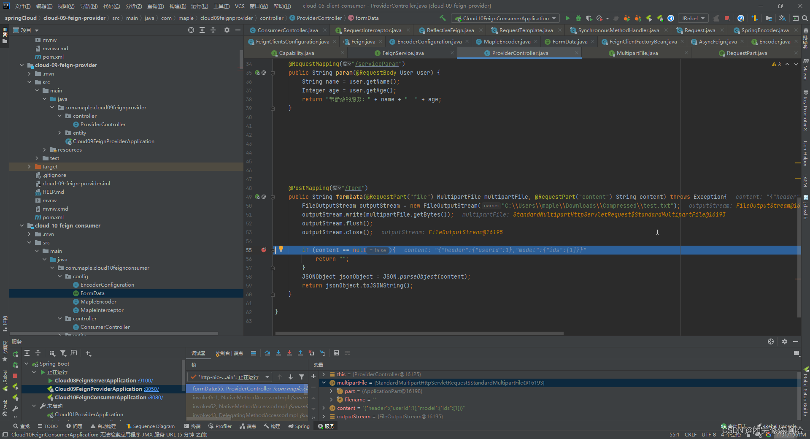
Task: Collapse the Spring Boot services node
Action: click(x=26, y=363)
